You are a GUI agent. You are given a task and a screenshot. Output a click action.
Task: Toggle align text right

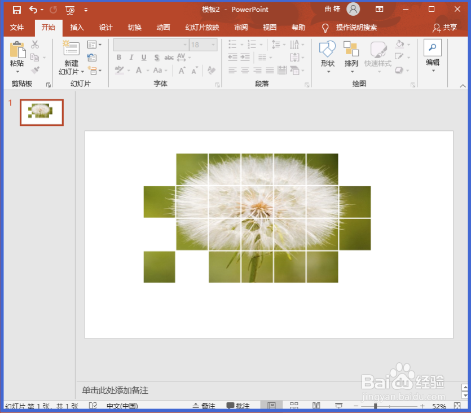tap(257, 71)
